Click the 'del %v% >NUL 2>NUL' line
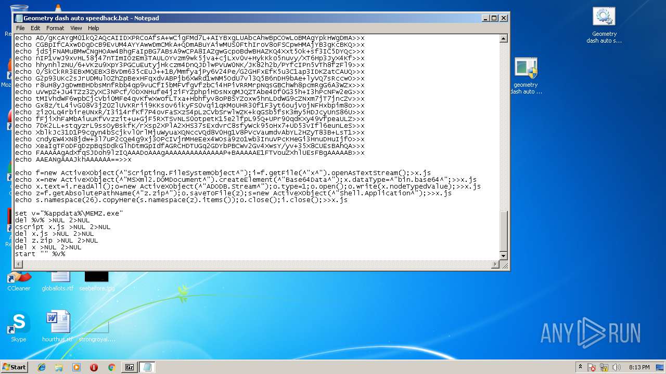The image size is (666, 374). coord(52,220)
